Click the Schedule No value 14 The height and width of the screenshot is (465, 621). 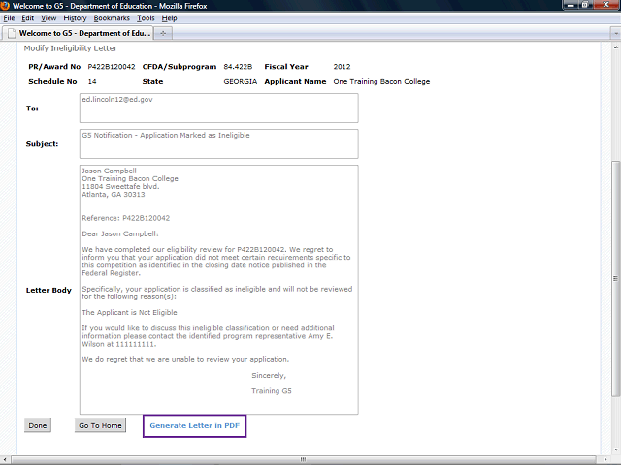(x=92, y=81)
